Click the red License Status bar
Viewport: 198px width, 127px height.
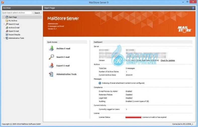click(133, 117)
